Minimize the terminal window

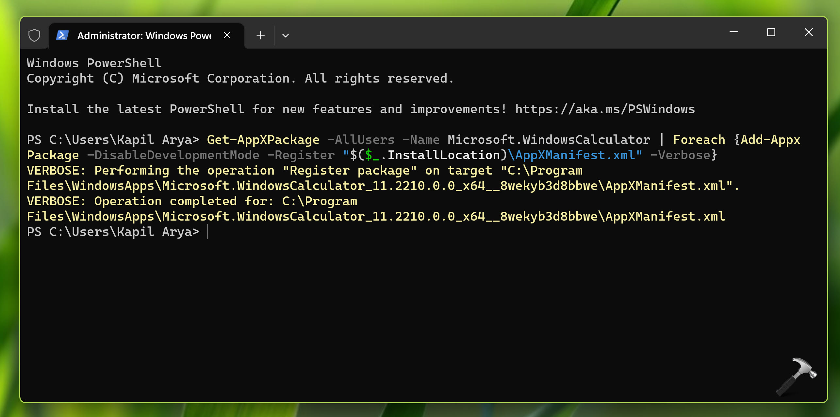coord(733,32)
